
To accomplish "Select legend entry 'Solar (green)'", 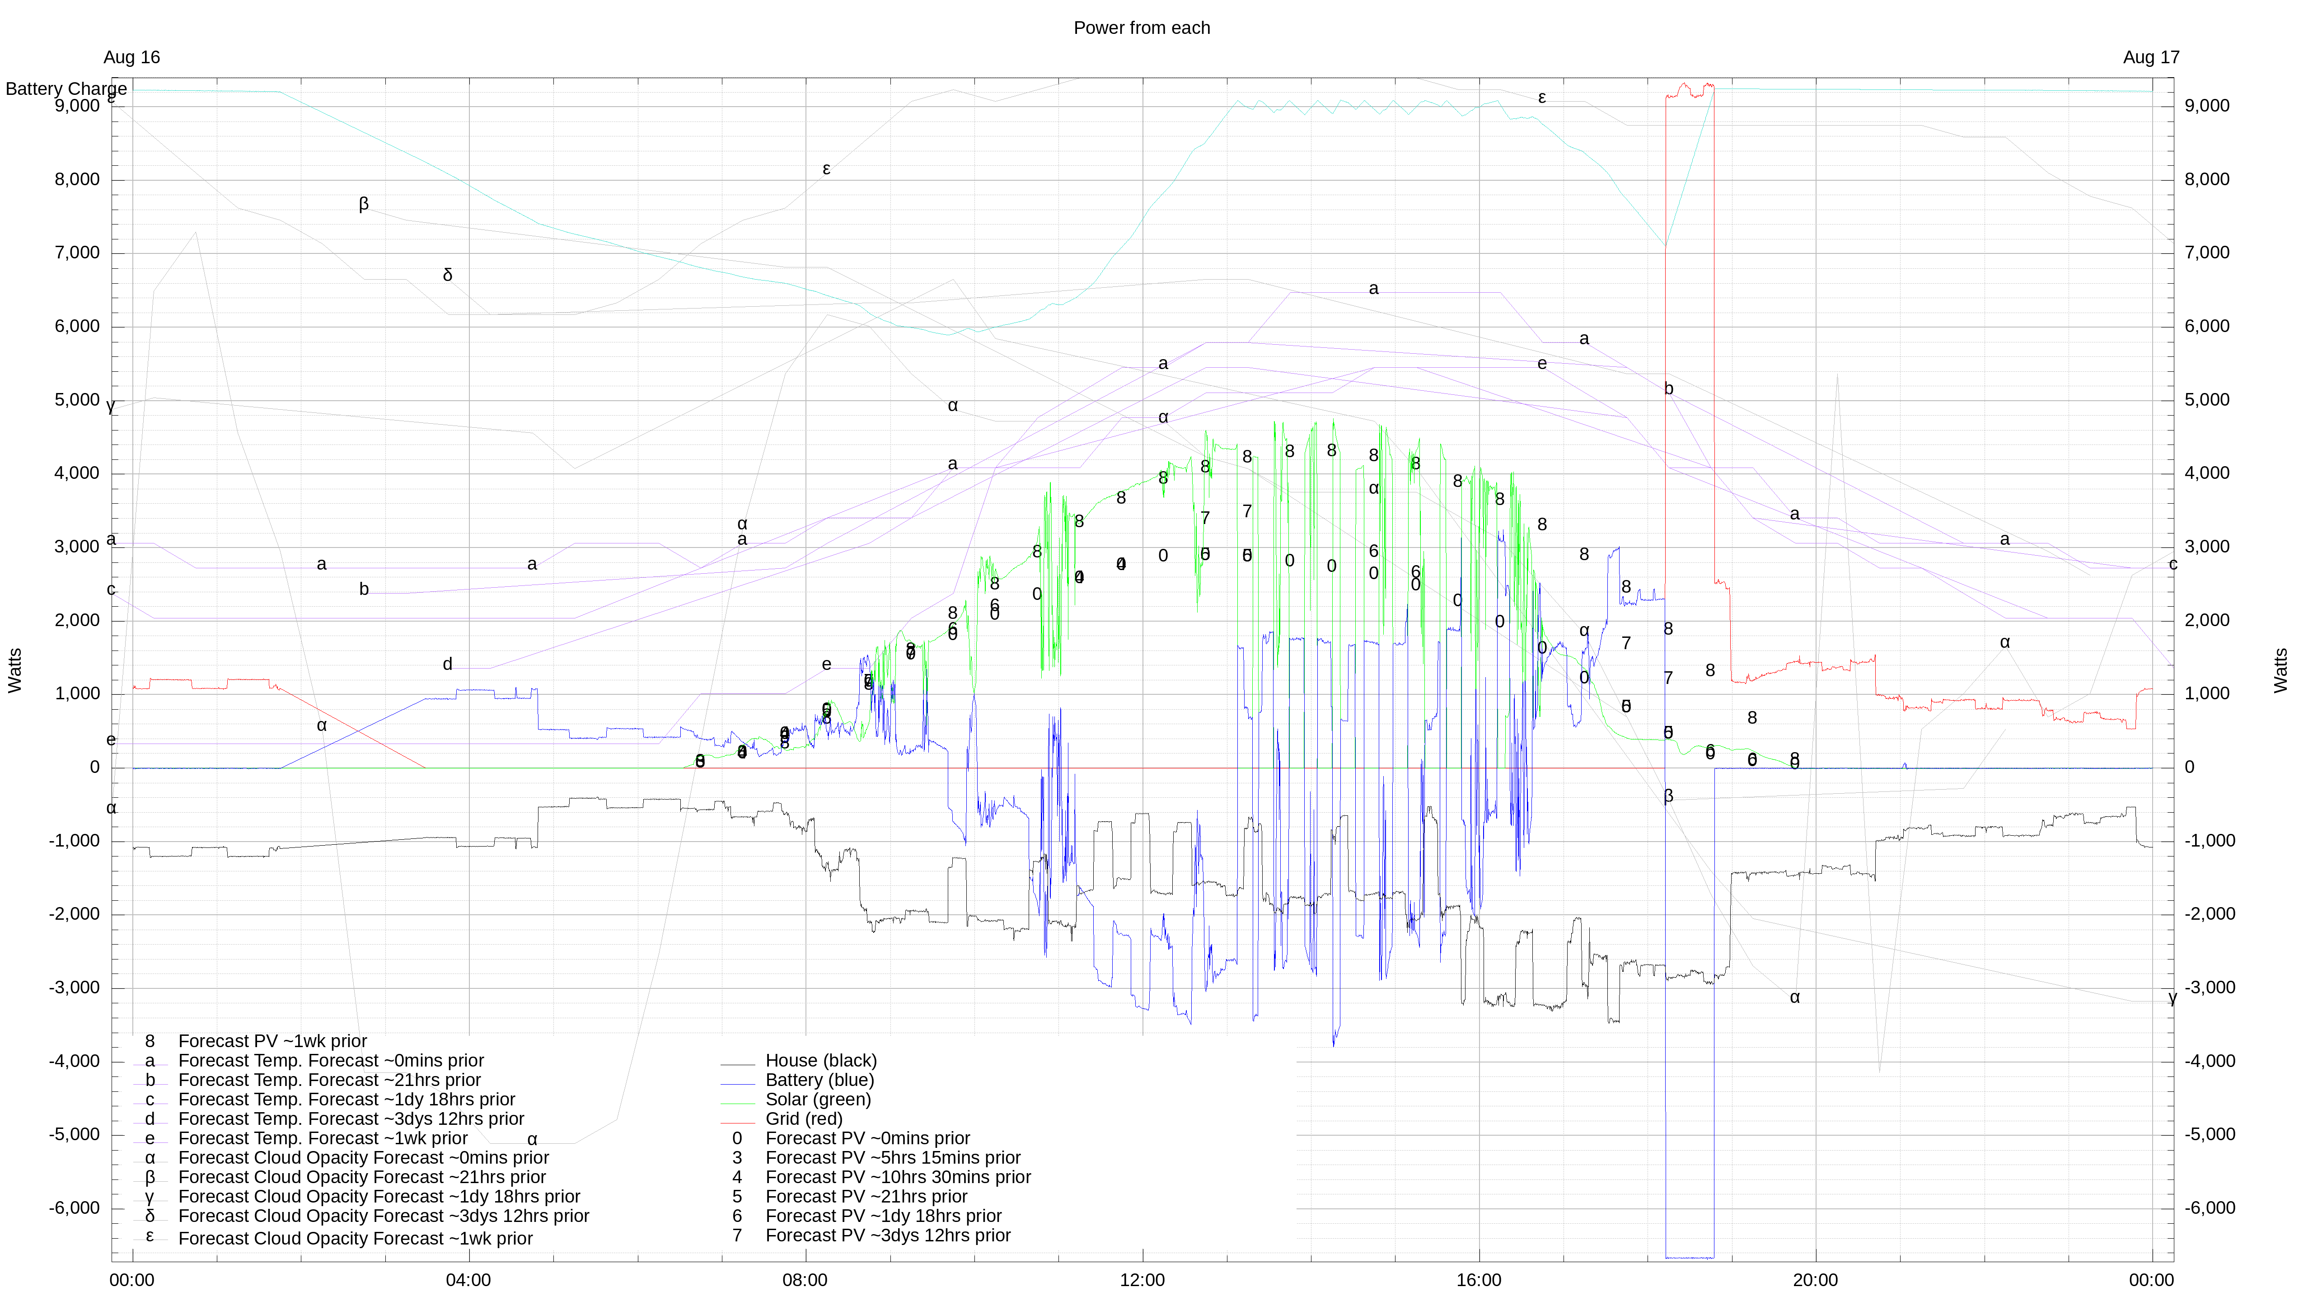I will pos(818,1100).
